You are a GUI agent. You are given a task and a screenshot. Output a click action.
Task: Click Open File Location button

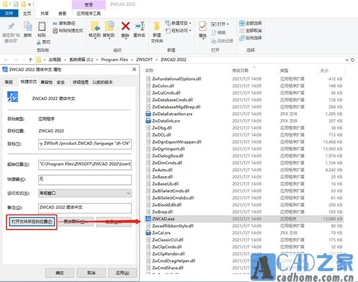[x=32, y=222]
